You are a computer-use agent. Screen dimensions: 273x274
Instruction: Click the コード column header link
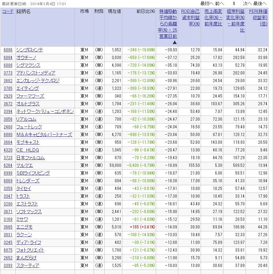pyautogui.click(x=8, y=11)
